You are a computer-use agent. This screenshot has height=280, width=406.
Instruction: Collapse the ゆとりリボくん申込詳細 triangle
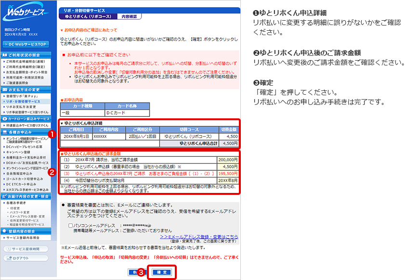tap(62, 123)
